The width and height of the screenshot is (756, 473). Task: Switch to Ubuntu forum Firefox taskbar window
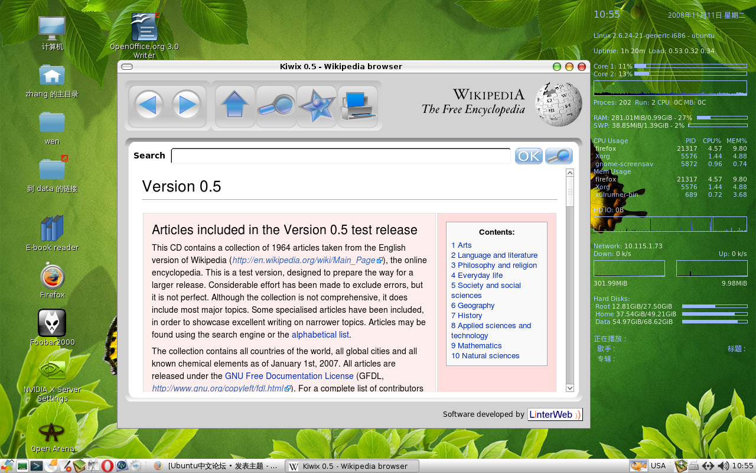point(216,466)
